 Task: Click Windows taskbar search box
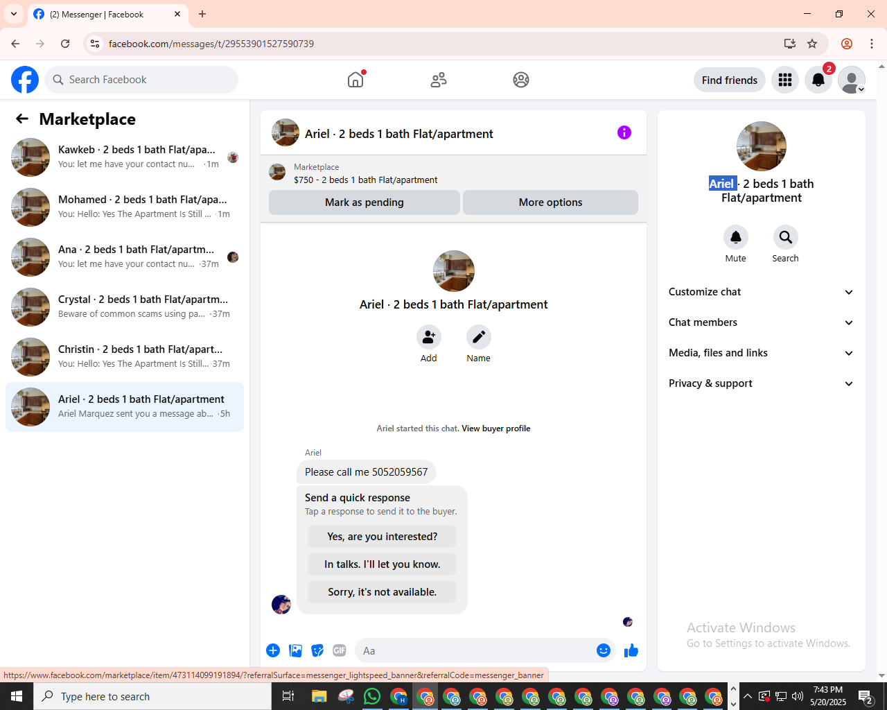click(x=152, y=696)
